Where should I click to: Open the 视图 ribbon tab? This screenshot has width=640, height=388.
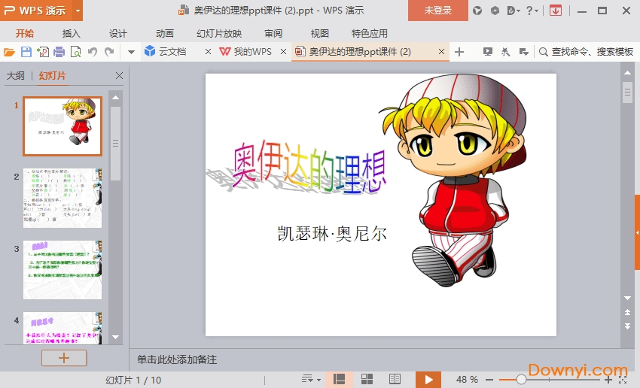pyautogui.click(x=319, y=33)
